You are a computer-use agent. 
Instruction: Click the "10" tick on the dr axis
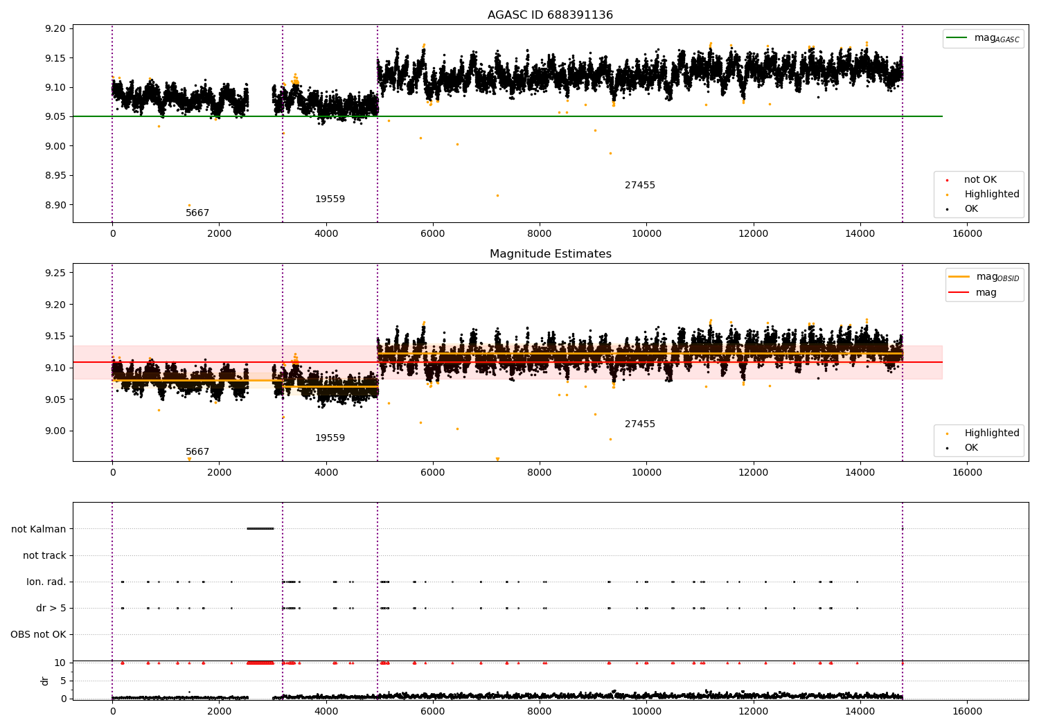(60, 663)
